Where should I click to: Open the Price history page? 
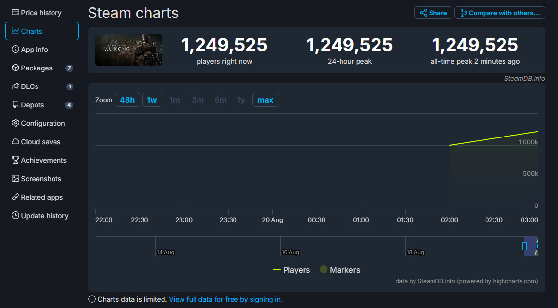click(42, 13)
